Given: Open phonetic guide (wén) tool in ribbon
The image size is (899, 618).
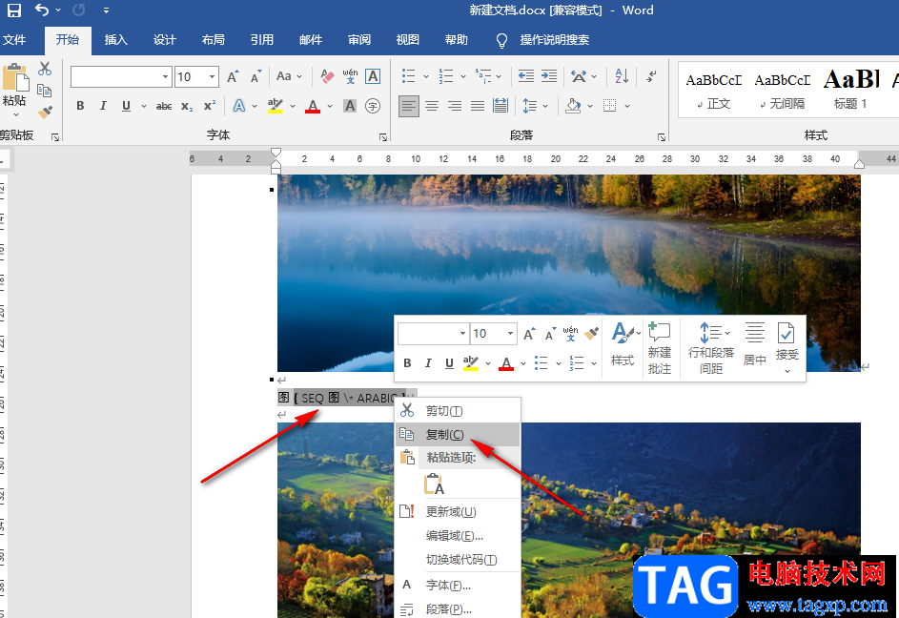Looking at the screenshot, I should [350, 76].
